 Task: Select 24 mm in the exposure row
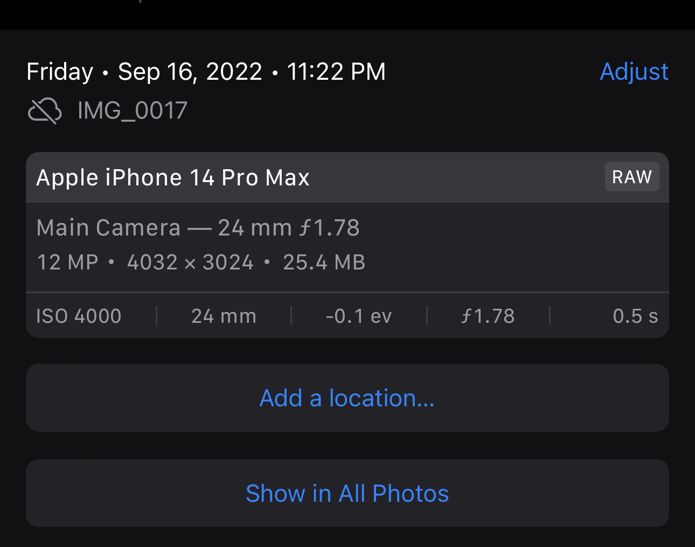[x=224, y=316]
